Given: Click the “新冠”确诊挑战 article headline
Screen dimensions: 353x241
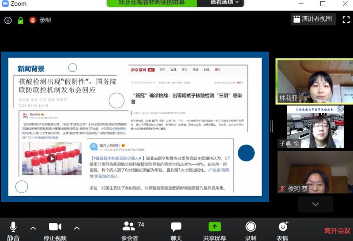Looking at the screenshot, I should pyautogui.click(x=186, y=98).
